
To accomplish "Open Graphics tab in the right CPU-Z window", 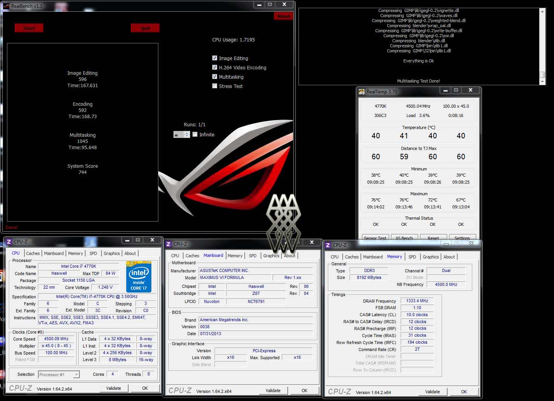I will coord(431,257).
